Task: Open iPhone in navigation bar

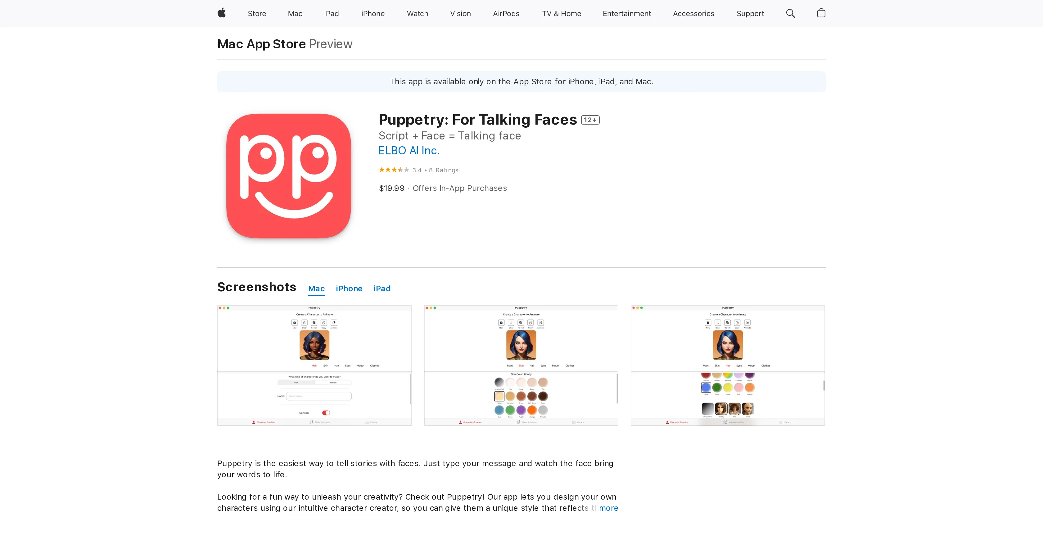Action: tap(372, 13)
